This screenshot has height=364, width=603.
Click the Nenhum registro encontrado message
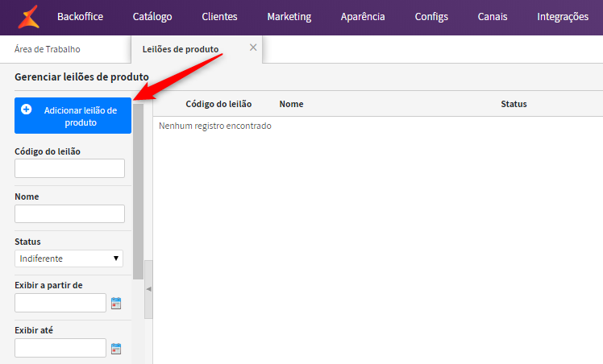click(215, 126)
